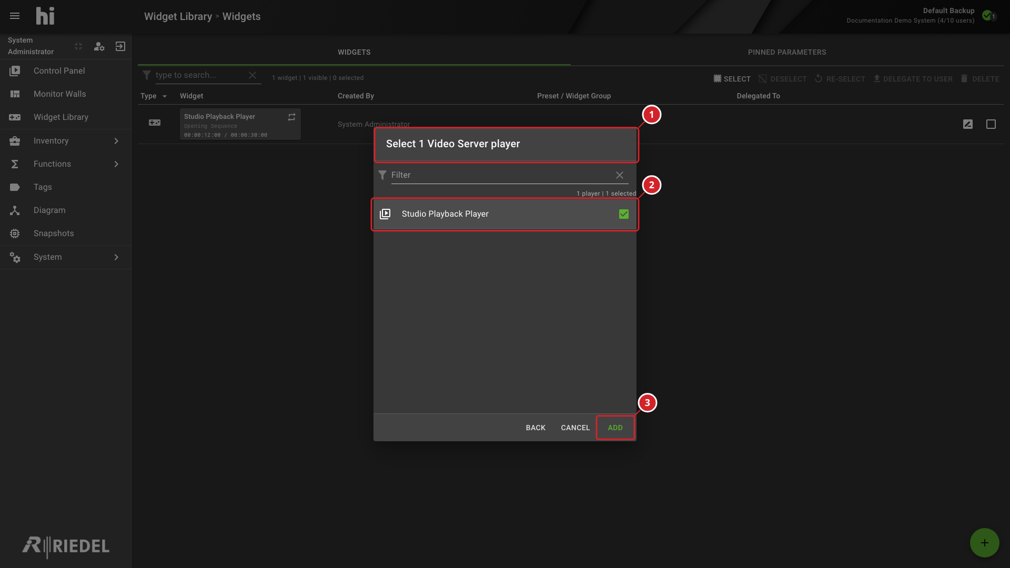Screen dimensions: 1010x568
Task: Open the Type column sort dropdown
Action: [165, 96]
